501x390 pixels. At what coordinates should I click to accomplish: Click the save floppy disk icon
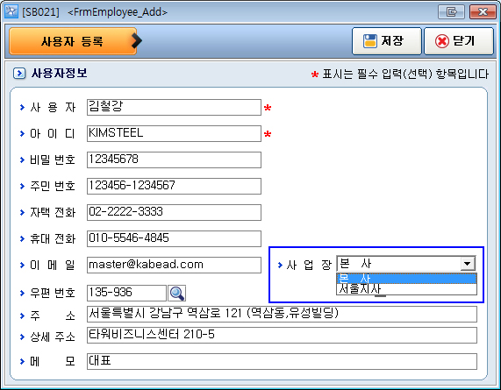click(x=370, y=41)
